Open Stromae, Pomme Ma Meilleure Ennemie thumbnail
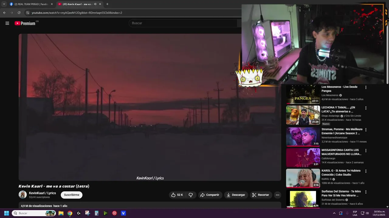The width and height of the screenshot is (389, 218). click(x=303, y=137)
